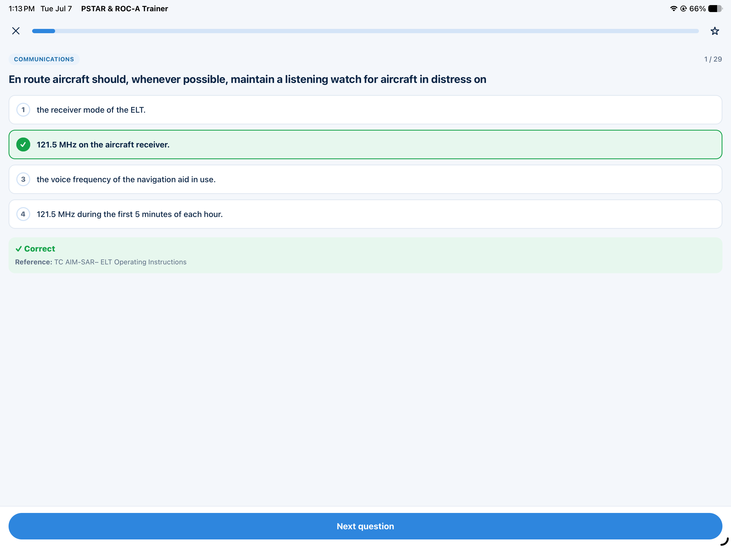The height and width of the screenshot is (548, 731).
Task: Tap the 1:13 PM clock
Action: [x=21, y=9]
